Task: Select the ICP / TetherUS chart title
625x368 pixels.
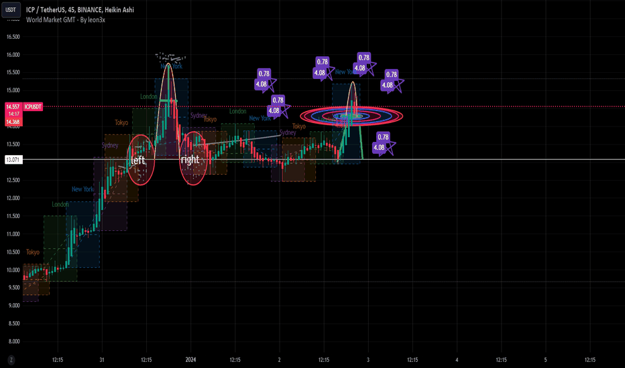Action: click(x=80, y=10)
